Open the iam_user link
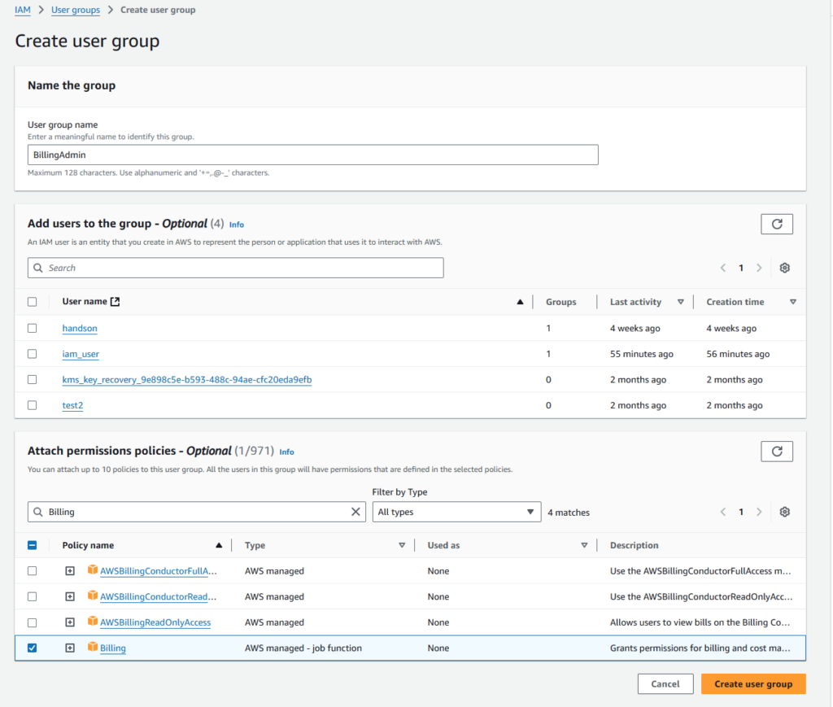 tap(81, 354)
